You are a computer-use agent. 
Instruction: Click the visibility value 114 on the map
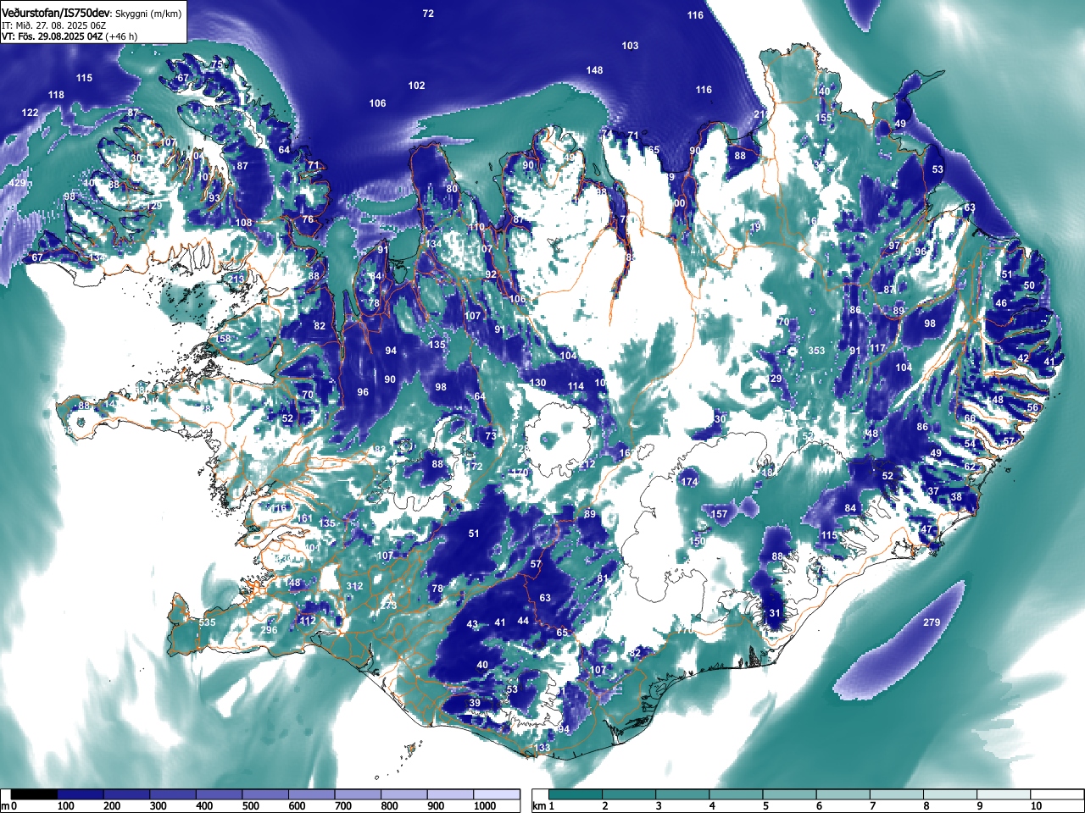[x=576, y=386]
